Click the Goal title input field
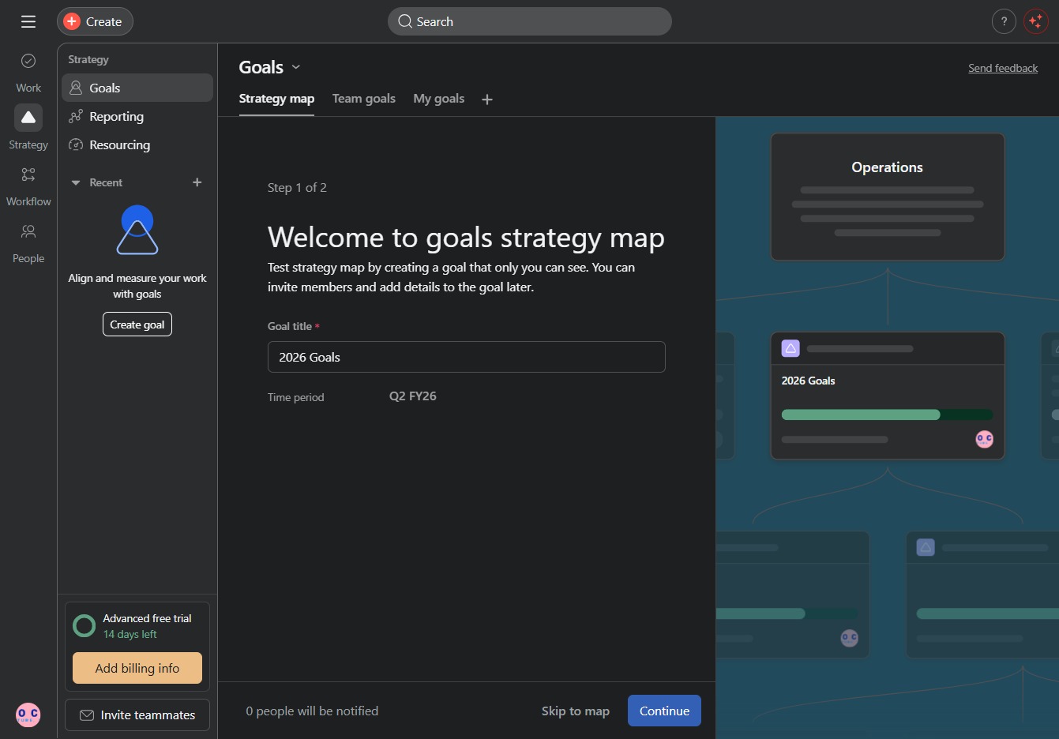Screen dimensions: 1059x739 [467, 357]
